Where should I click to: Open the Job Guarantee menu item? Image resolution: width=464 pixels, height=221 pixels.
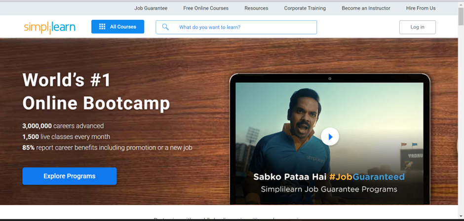tap(151, 8)
